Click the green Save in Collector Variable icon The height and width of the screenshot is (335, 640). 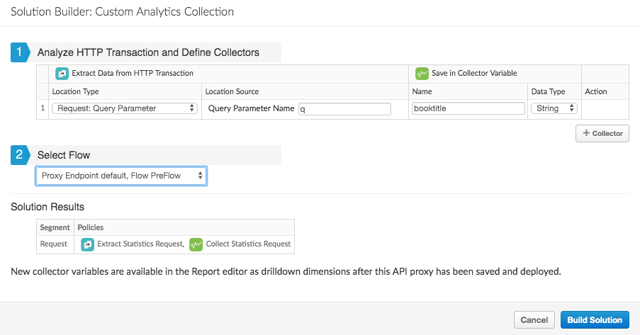[422, 74]
